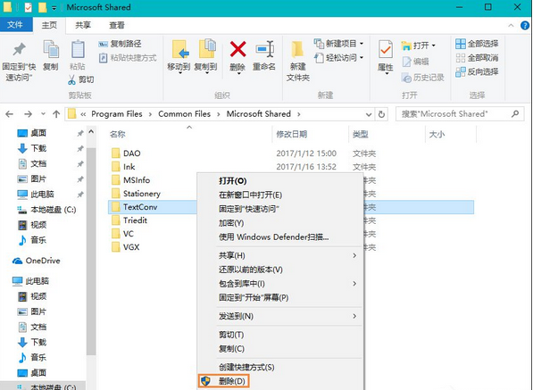The image size is (533, 390).
Task: Click the Paste clipboard icon
Action: [78, 50]
